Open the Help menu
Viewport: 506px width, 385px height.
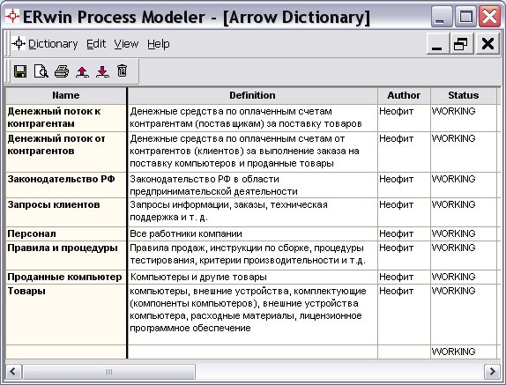158,43
